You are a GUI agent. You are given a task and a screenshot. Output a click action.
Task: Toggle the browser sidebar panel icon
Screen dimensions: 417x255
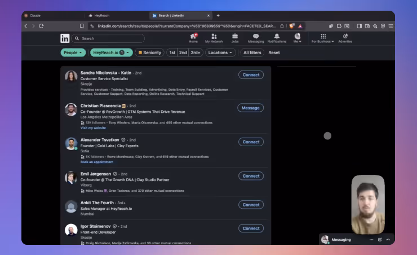(x=360, y=26)
